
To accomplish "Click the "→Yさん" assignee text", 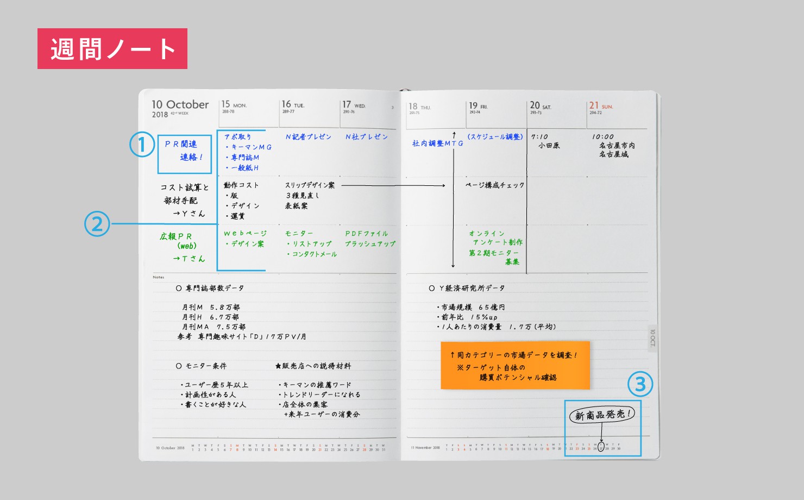I will click(189, 214).
